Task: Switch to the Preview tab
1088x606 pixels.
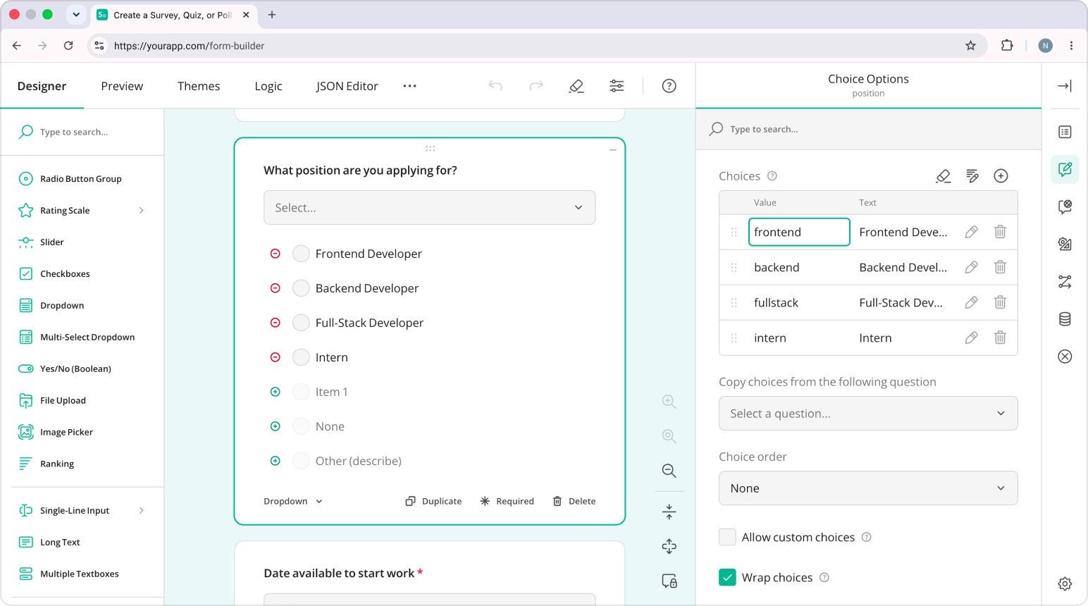Action: coord(122,86)
